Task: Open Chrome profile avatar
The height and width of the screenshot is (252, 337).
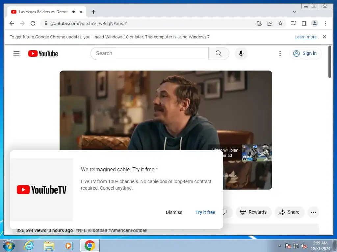Action: point(314,23)
